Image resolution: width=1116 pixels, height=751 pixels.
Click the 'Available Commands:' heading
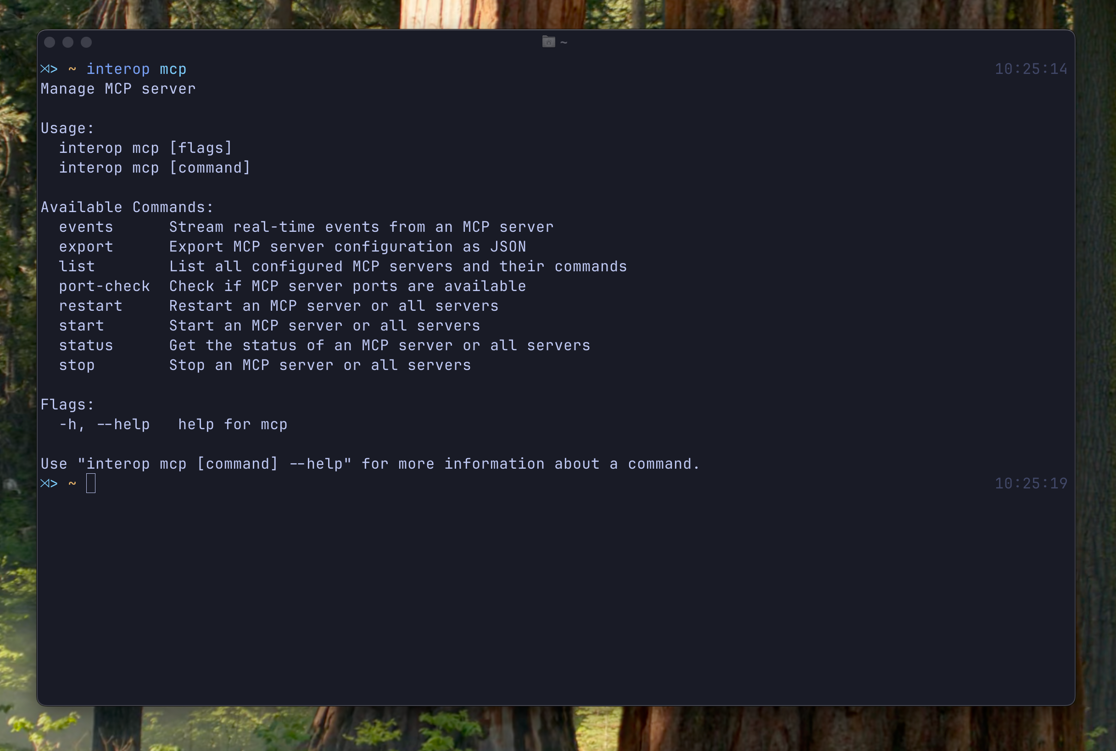pos(128,207)
